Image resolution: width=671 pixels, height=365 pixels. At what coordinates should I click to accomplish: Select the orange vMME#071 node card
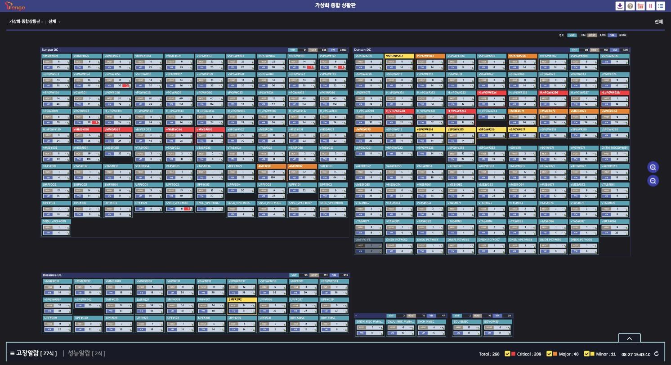[523, 117]
